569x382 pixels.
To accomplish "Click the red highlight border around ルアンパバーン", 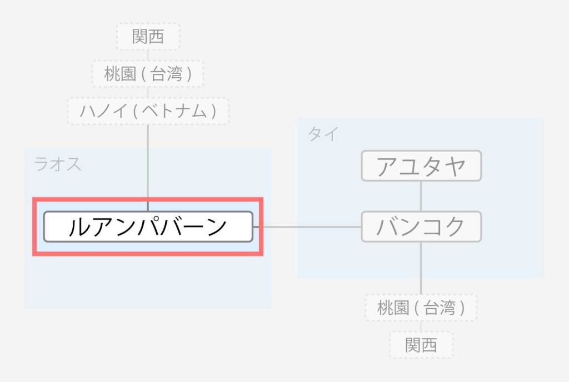I will (x=148, y=200).
